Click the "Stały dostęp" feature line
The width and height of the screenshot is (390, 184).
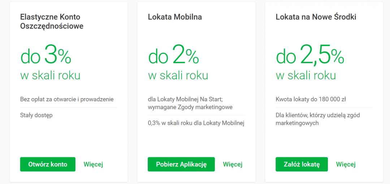(36, 115)
